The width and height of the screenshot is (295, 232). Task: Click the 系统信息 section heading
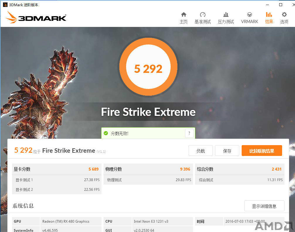click(x=23, y=206)
